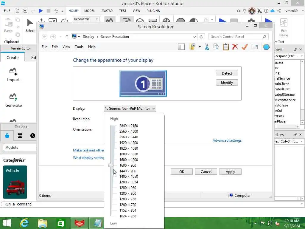The image size is (305, 229).
Task: Open the Display monitor dropdown
Action: click(x=130, y=109)
